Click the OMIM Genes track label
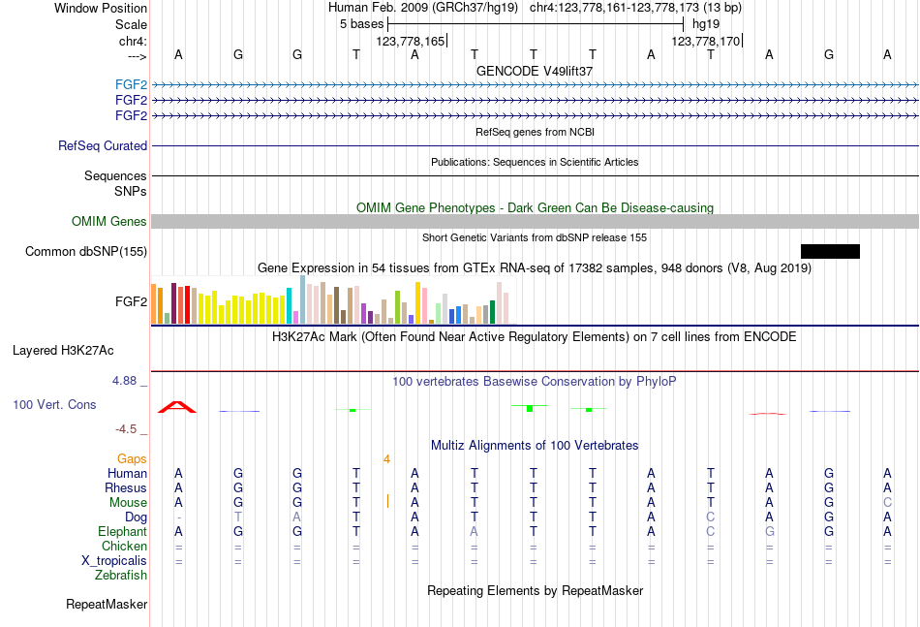The height and width of the screenshot is (627, 920). coord(108,221)
